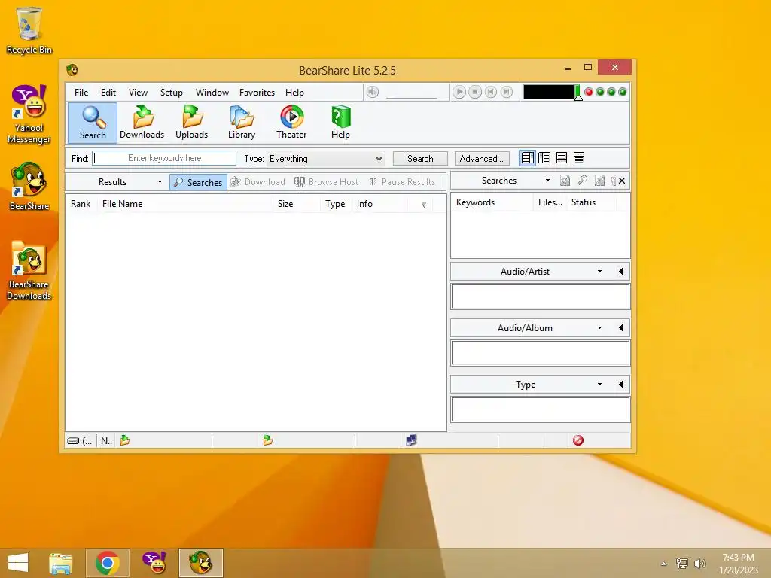Open the Setup menu

(171, 93)
